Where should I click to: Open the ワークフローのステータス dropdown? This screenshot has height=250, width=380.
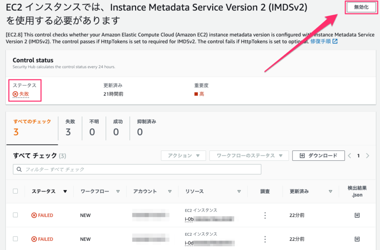point(249,156)
